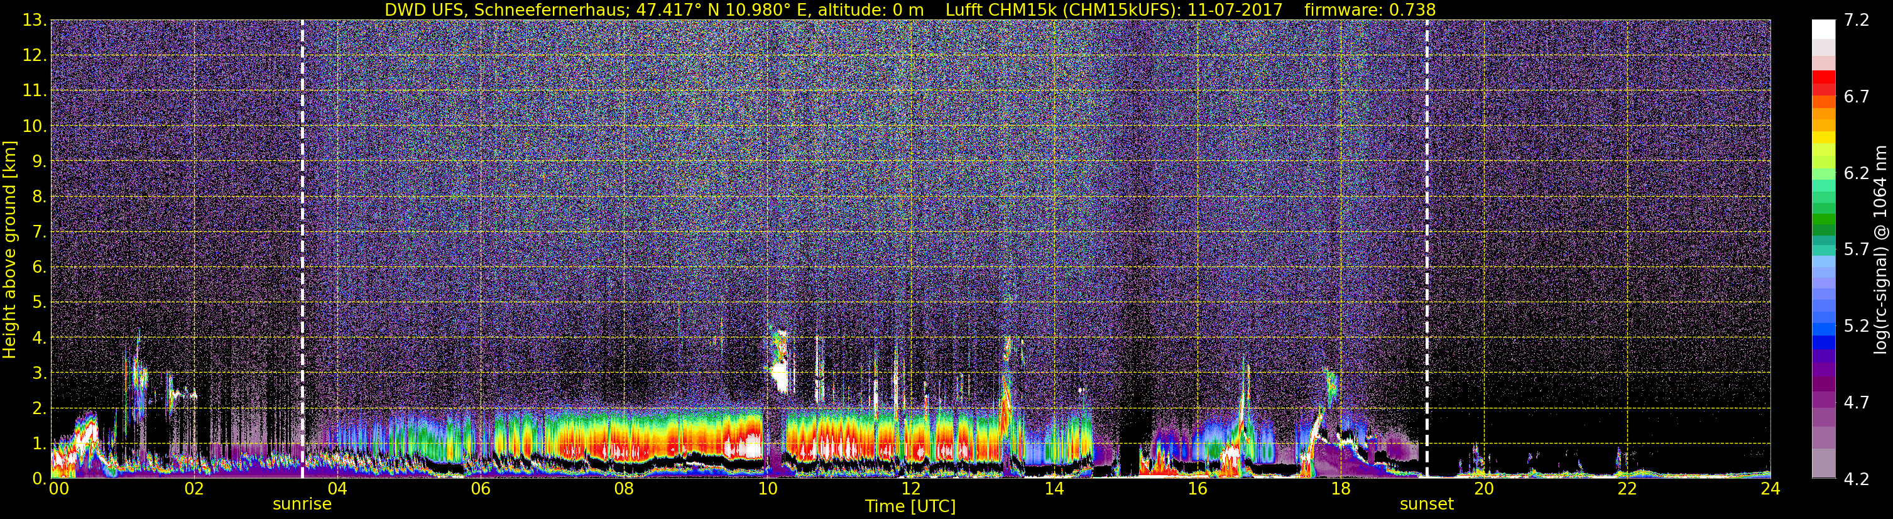The height and width of the screenshot is (519, 1893).
Task: Click the white top segment of the colorbar
Action: (1823, 29)
